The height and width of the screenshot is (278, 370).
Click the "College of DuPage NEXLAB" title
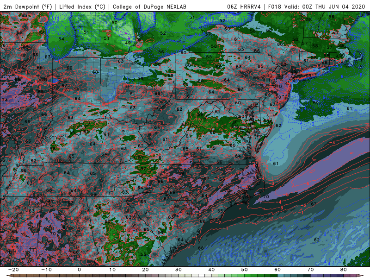pos(149,6)
